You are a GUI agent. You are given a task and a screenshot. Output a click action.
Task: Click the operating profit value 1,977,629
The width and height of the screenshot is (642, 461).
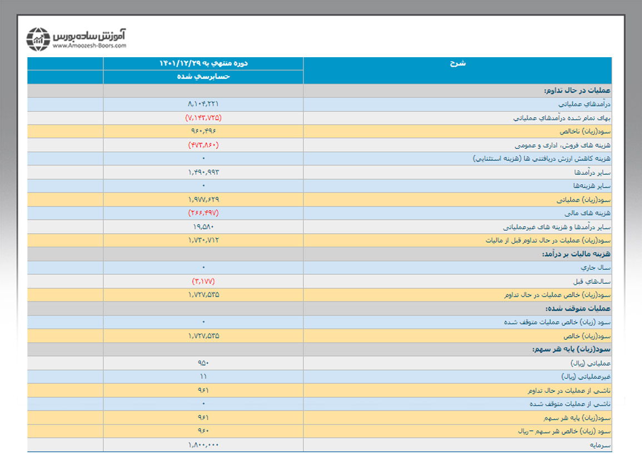pos(203,199)
